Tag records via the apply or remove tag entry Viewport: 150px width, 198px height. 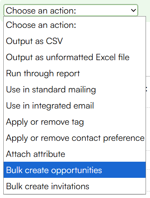pos(74,122)
